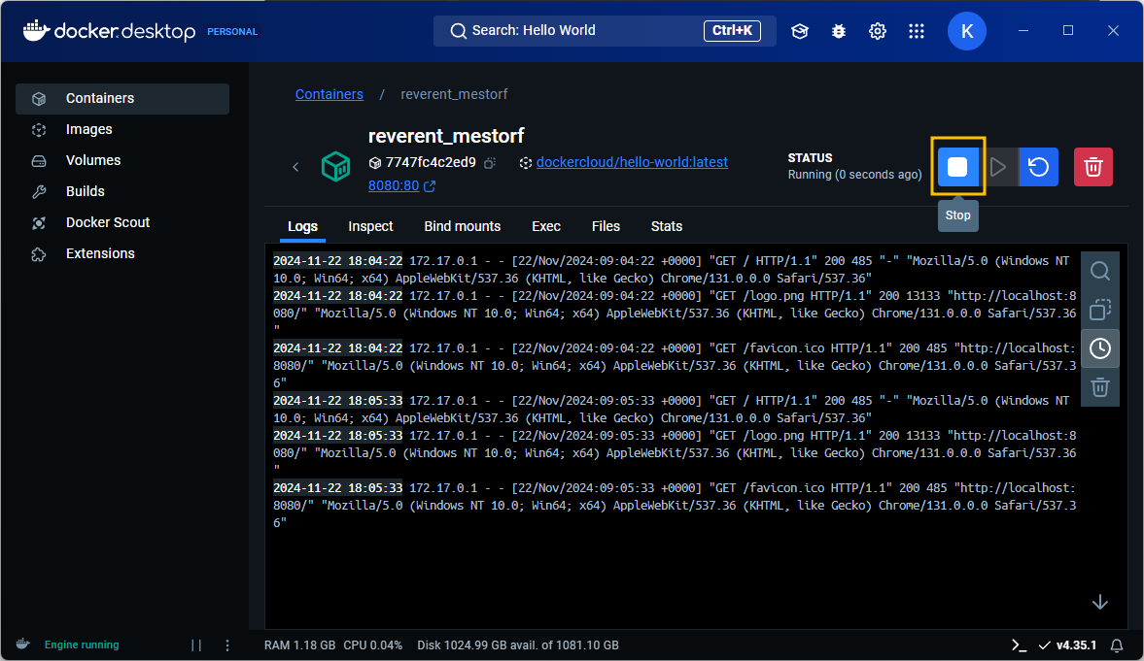Open the Troubleshoot bug icon
Screen dimensions: 1144x661
click(838, 31)
